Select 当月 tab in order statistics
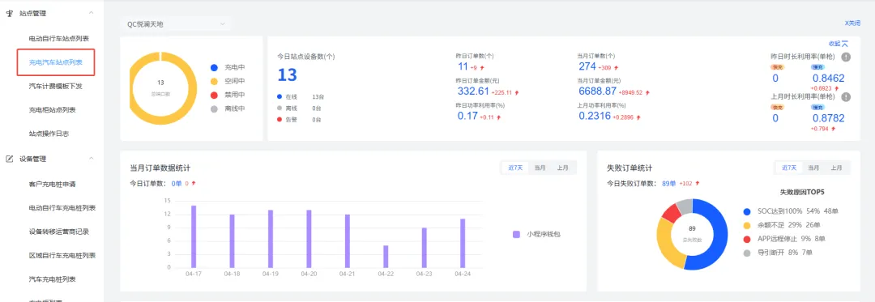This screenshot has width=875, height=302. tap(540, 168)
